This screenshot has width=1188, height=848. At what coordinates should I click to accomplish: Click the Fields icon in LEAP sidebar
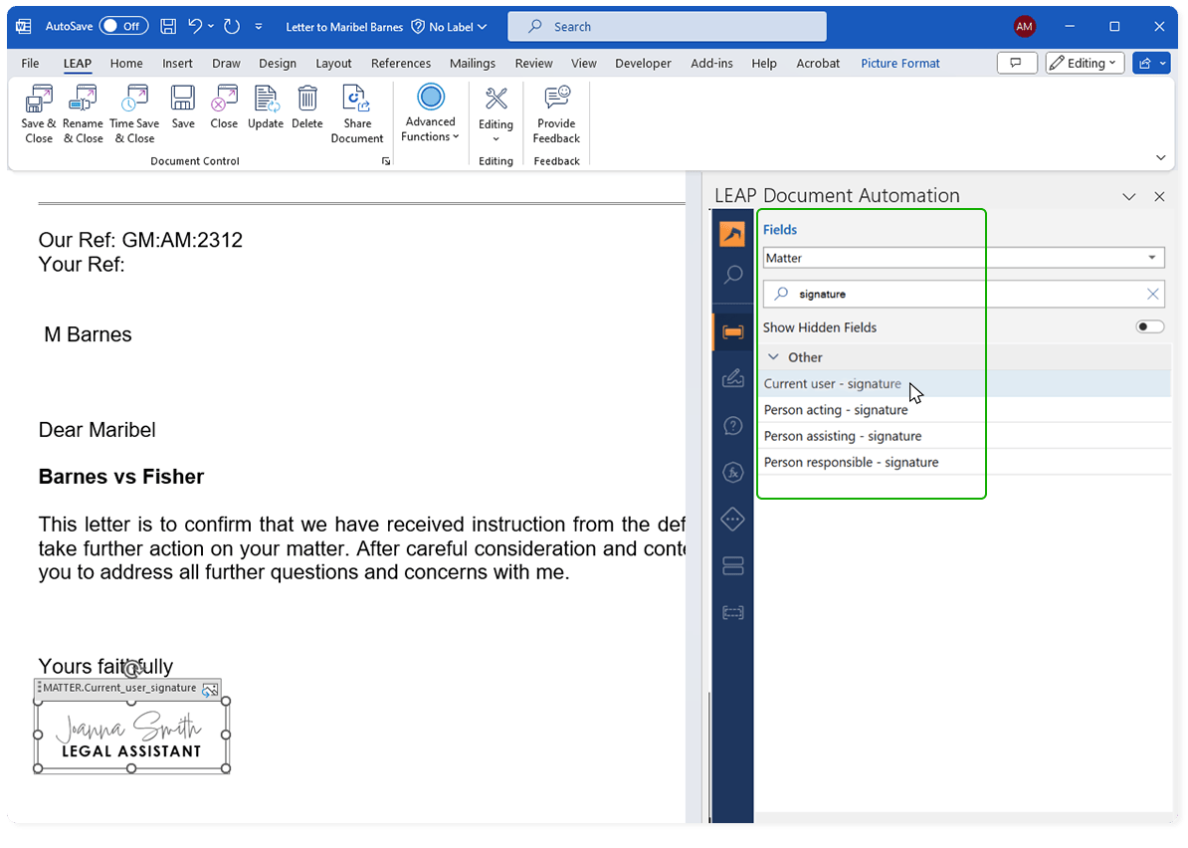(x=732, y=331)
